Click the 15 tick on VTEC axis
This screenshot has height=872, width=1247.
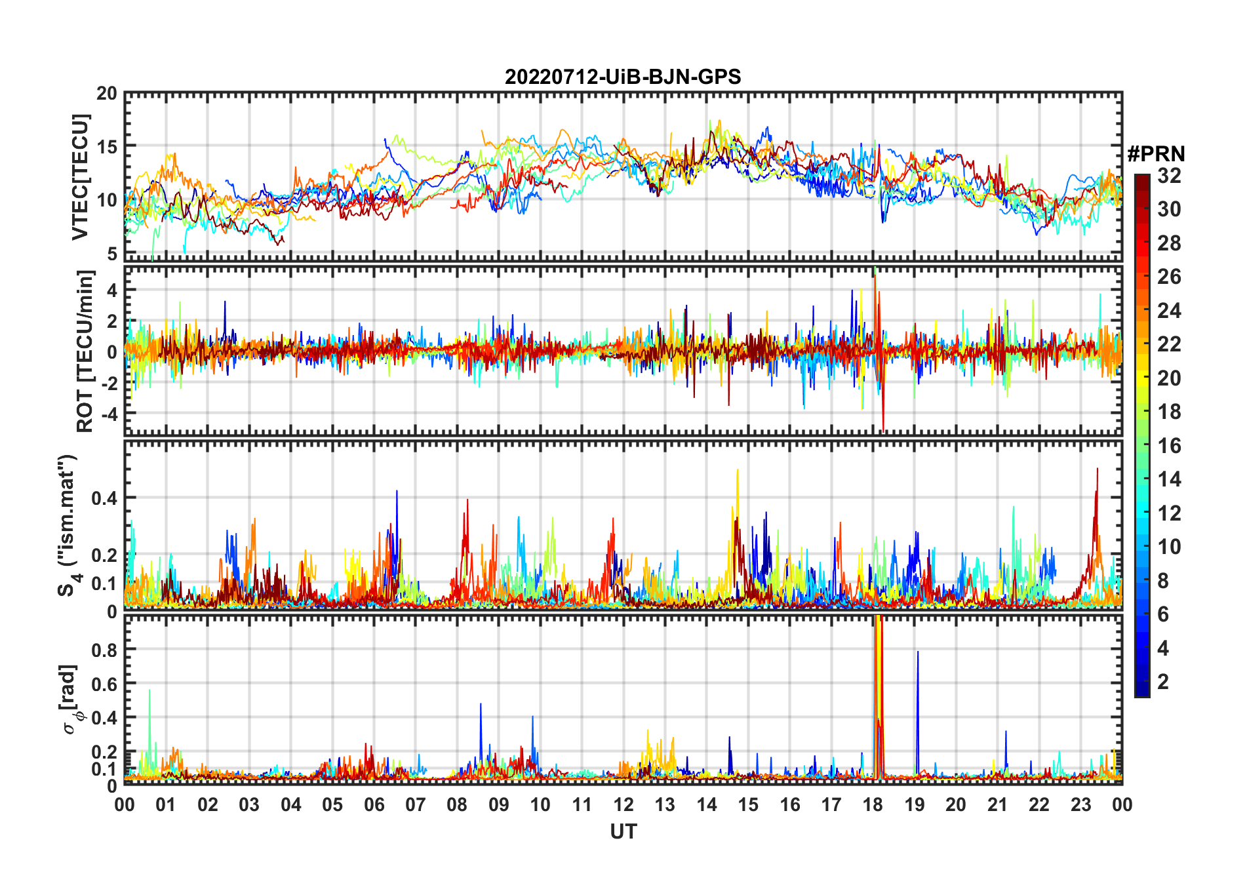(107, 147)
